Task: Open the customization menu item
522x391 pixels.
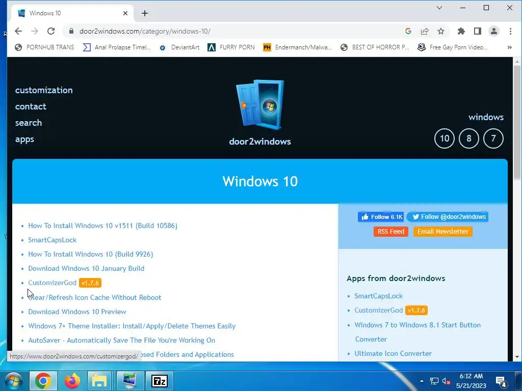Action: coord(44,90)
